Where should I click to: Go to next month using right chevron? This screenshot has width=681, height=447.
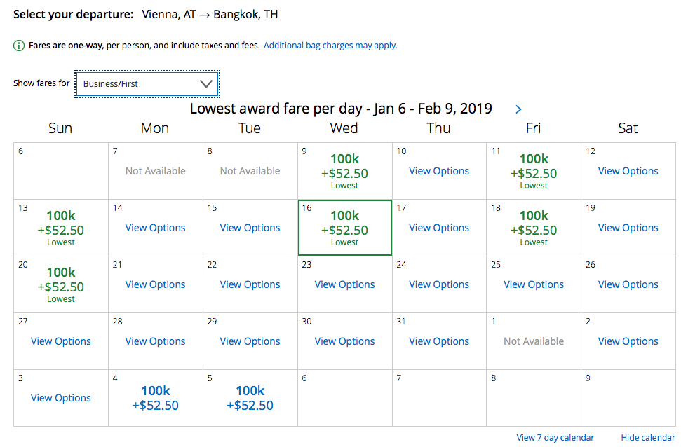(518, 109)
